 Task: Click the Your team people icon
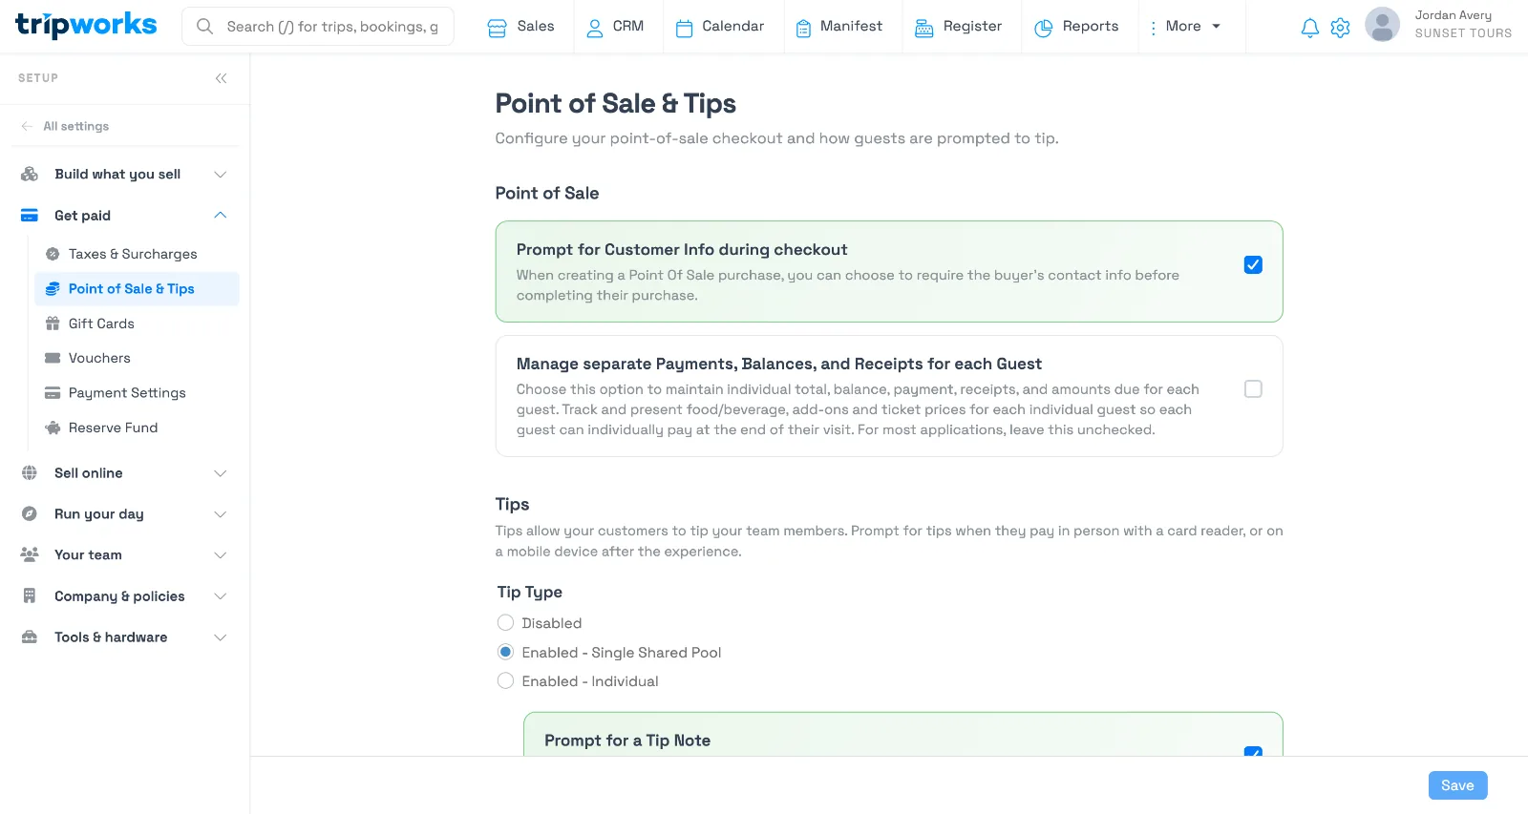[x=30, y=555]
